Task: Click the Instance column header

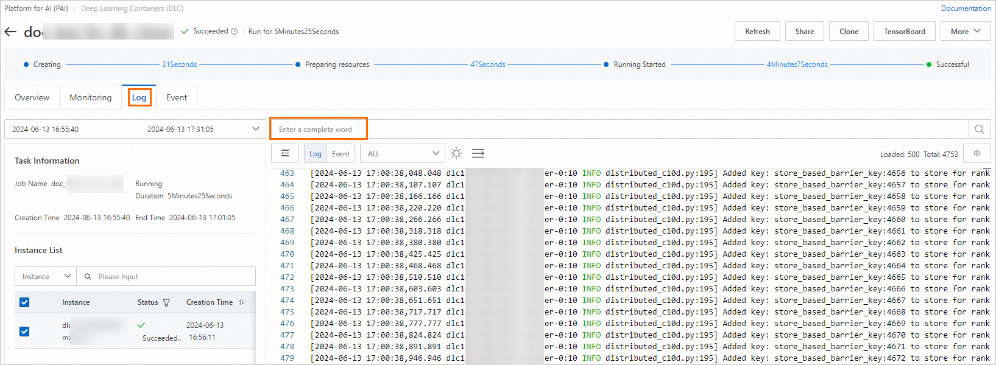Action: coord(76,302)
